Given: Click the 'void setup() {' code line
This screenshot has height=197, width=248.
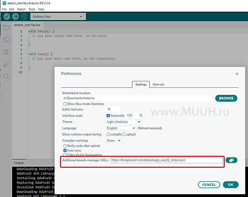Looking at the screenshot, I should pyautogui.click(x=41, y=31).
